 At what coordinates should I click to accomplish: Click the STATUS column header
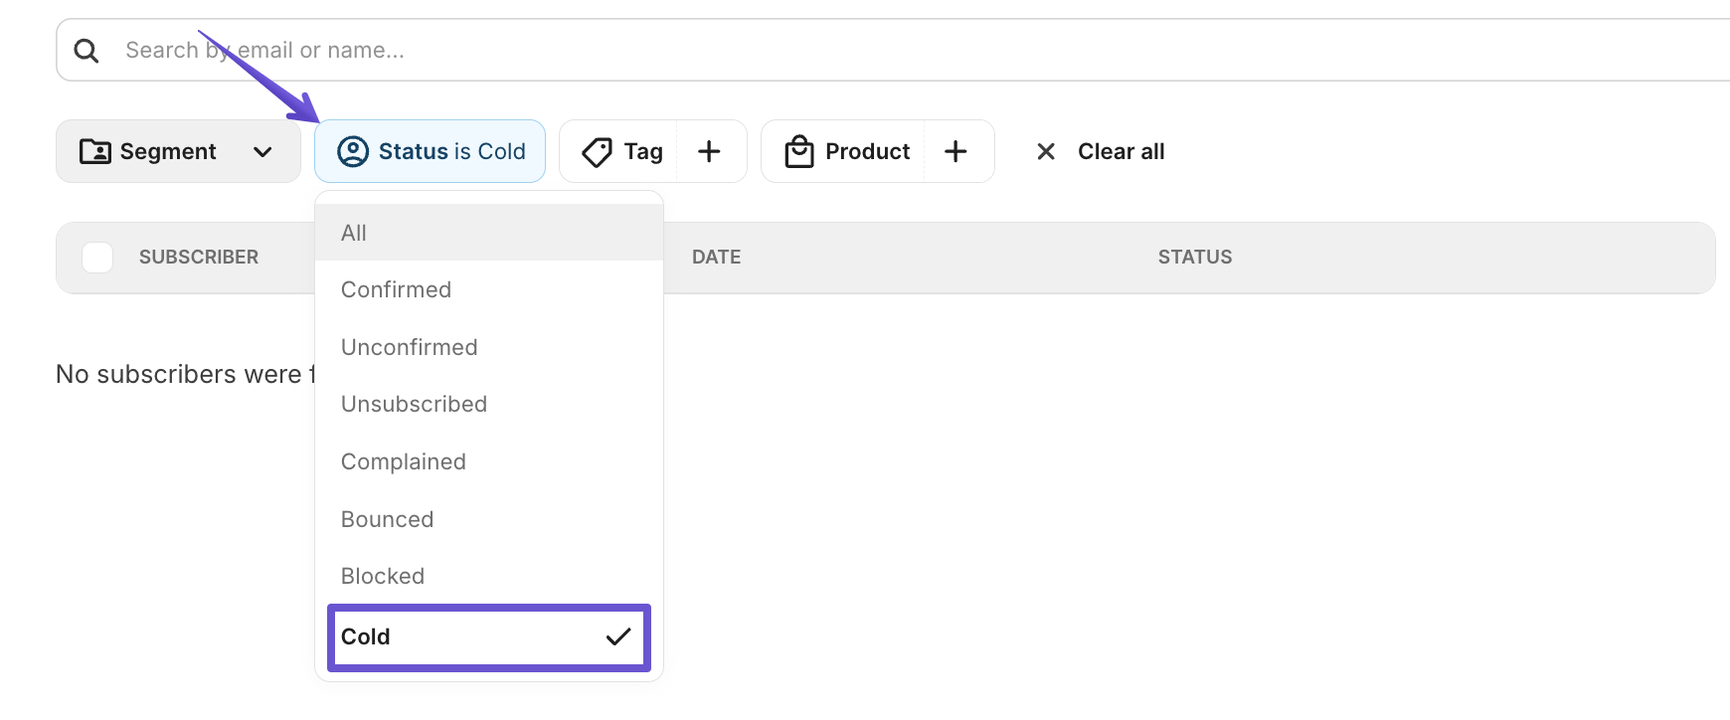pos(1195,258)
